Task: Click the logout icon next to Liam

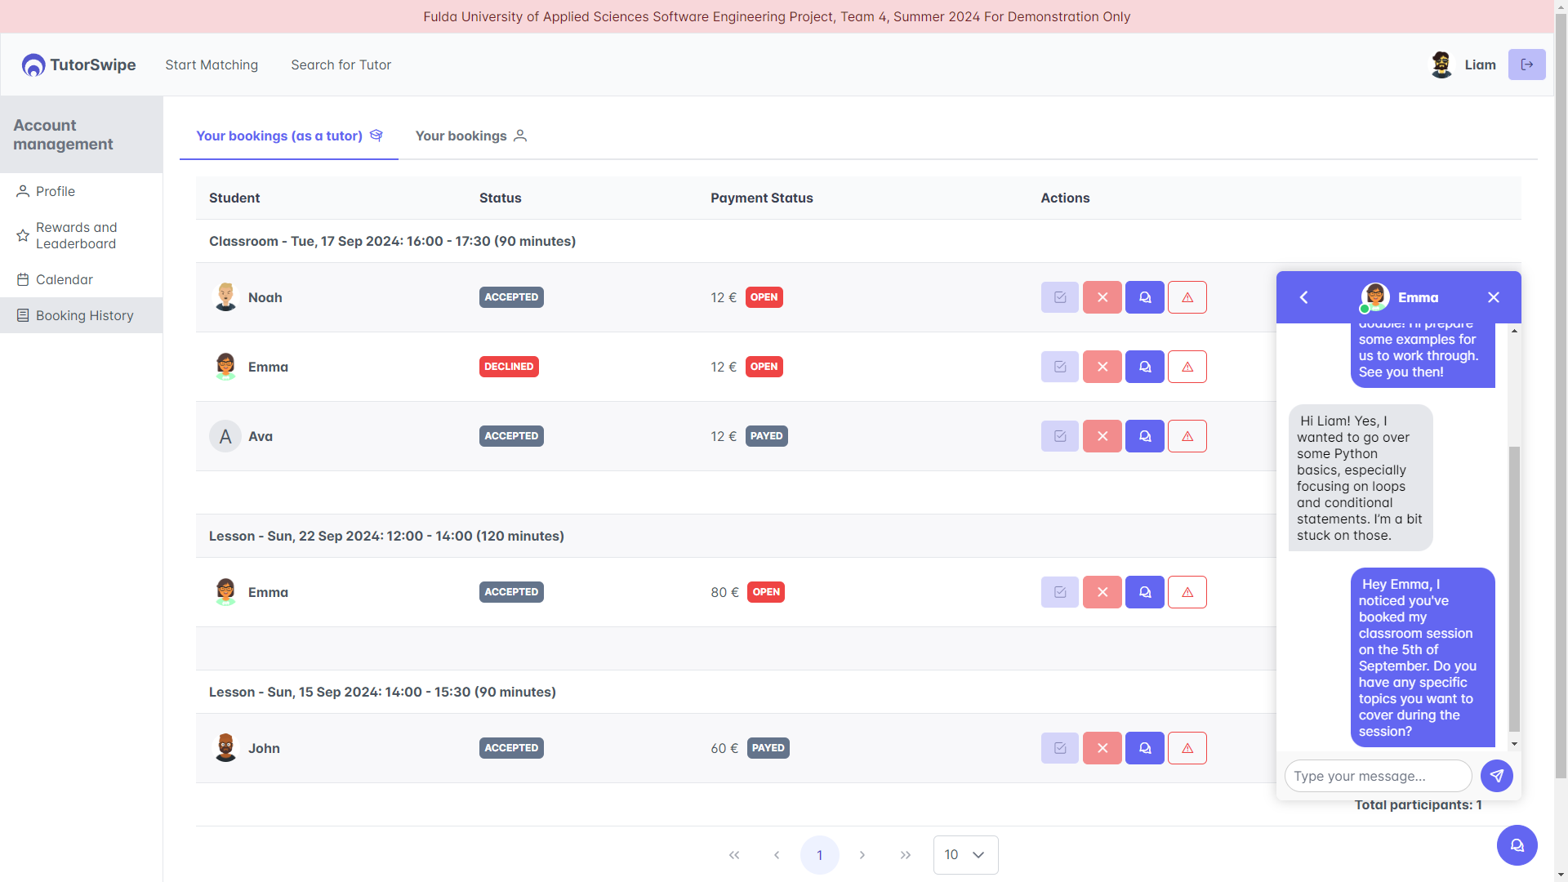Action: tap(1526, 65)
